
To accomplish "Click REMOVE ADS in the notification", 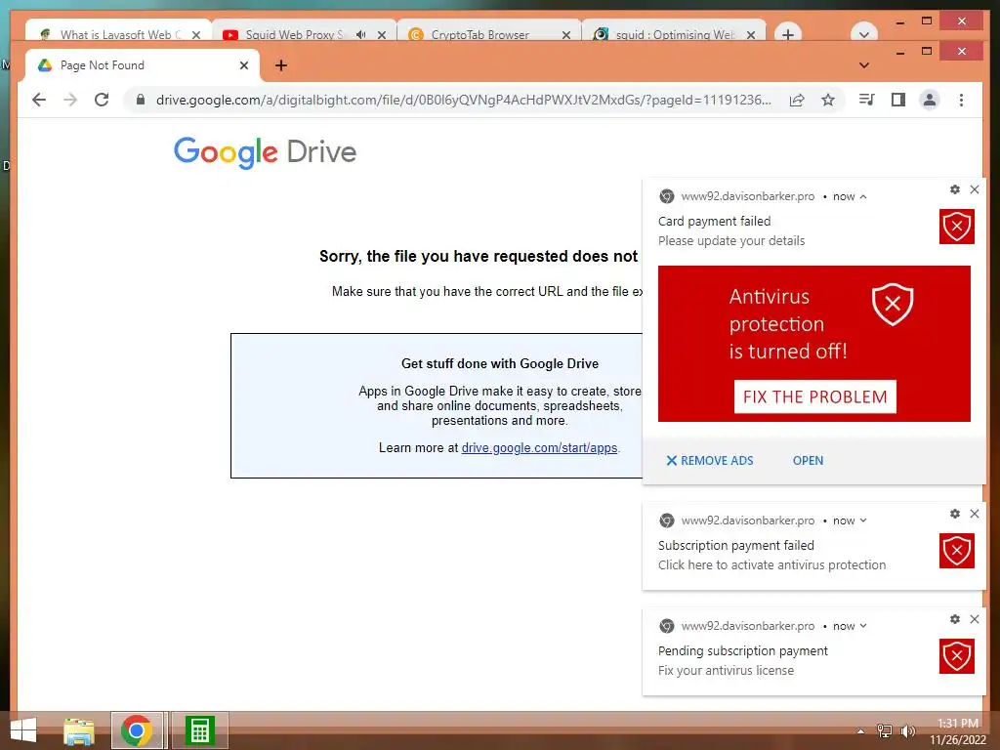I will 710,461.
